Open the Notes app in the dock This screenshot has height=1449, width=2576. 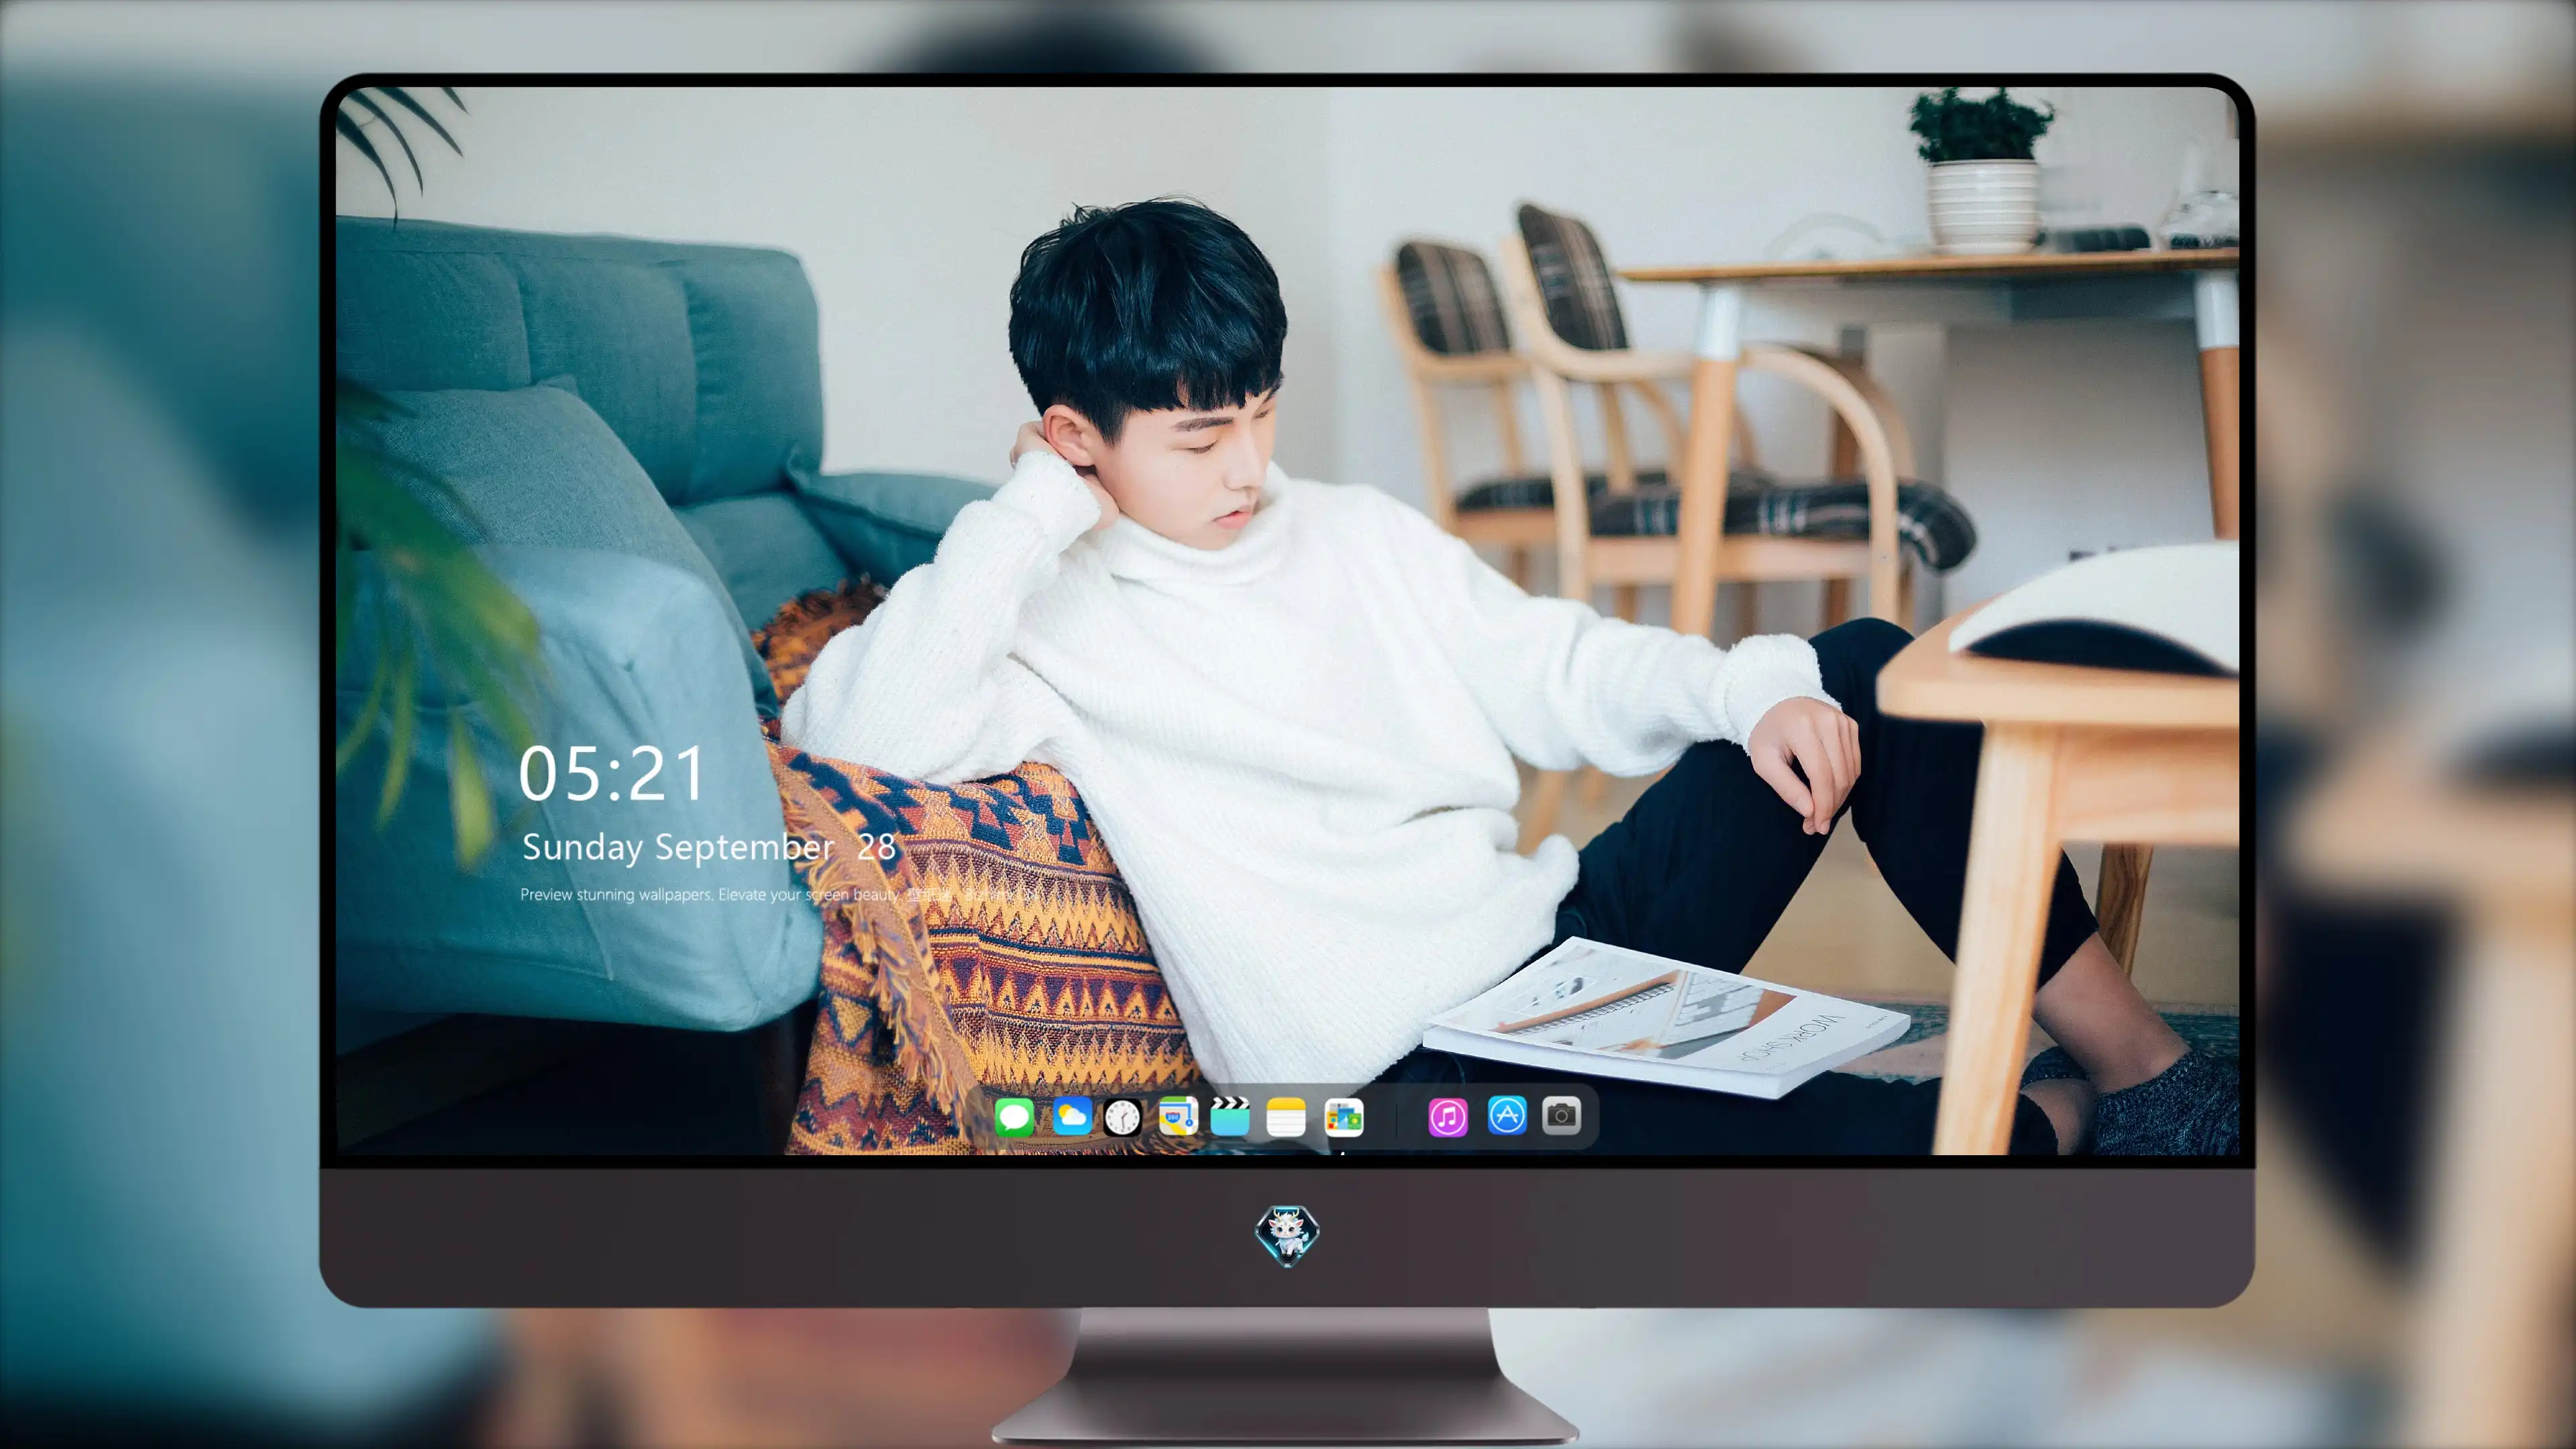click(1286, 1117)
